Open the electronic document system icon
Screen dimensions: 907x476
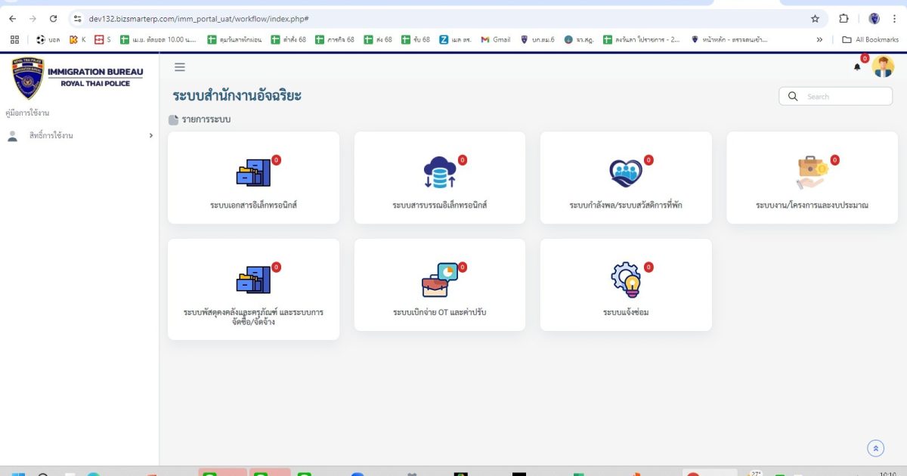[x=252, y=174]
